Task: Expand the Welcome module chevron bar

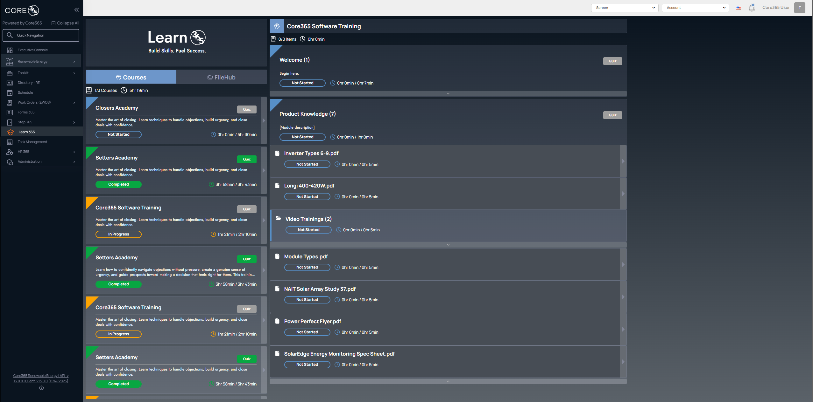Action: pos(448,94)
